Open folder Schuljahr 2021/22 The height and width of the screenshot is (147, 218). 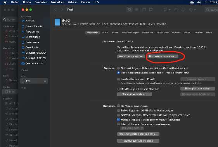[x=34, y=58]
